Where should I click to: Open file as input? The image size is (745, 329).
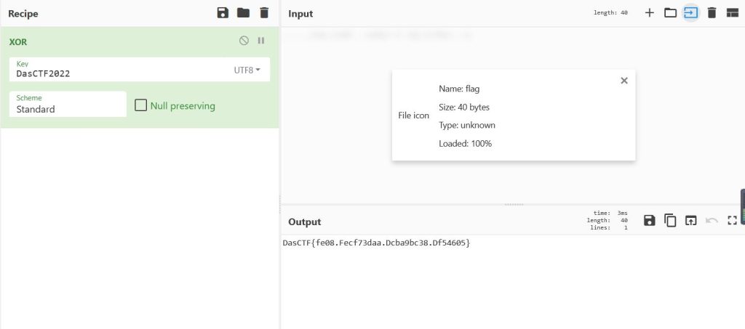pyautogui.click(x=690, y=13)
